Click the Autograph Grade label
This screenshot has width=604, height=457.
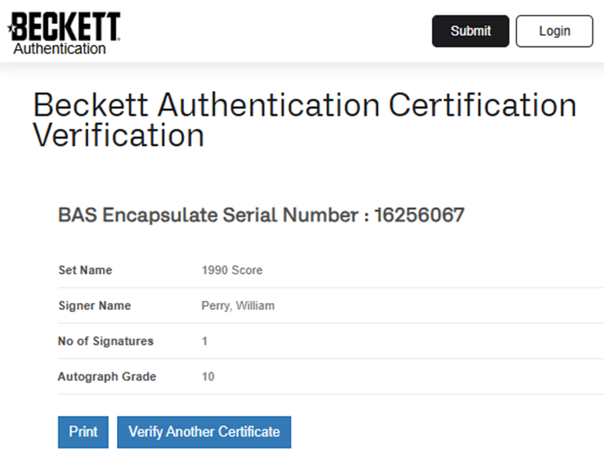(107, 377)
